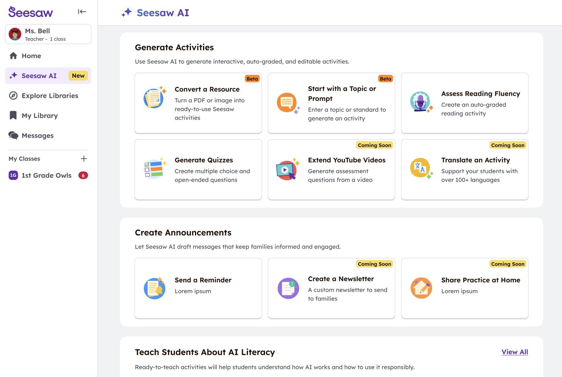
Task: Click the Extend YouTube Videos card
Action: [331, 169]
